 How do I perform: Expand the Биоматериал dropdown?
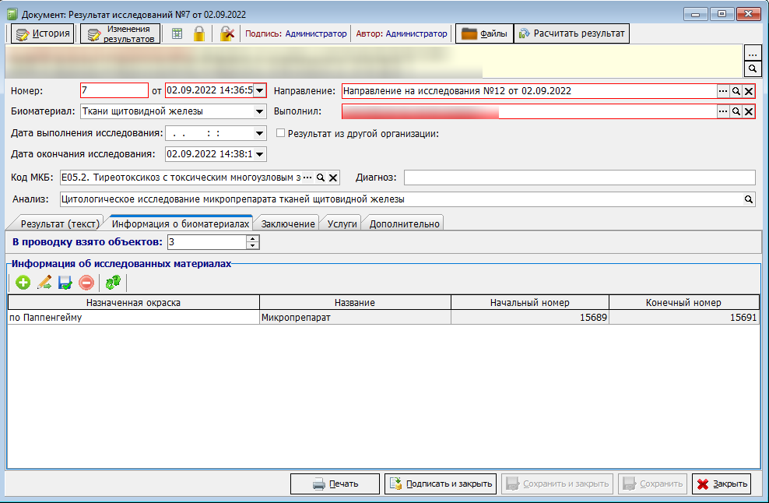(260, 111)
